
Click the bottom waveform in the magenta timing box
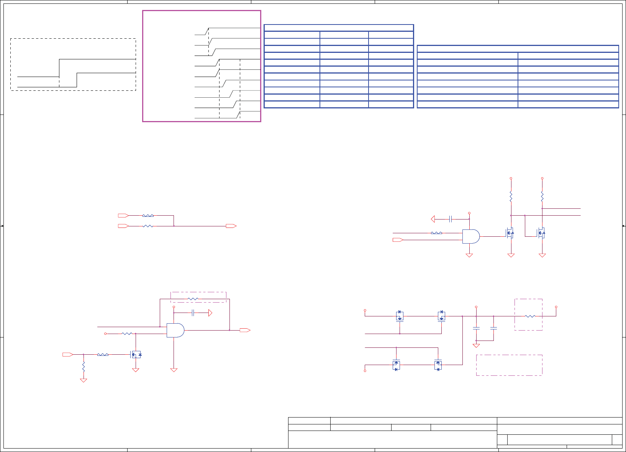coord(228,115)
